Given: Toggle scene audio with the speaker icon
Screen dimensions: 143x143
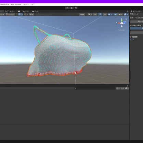Looking at the screenshot, I should (x=105, y=14).
